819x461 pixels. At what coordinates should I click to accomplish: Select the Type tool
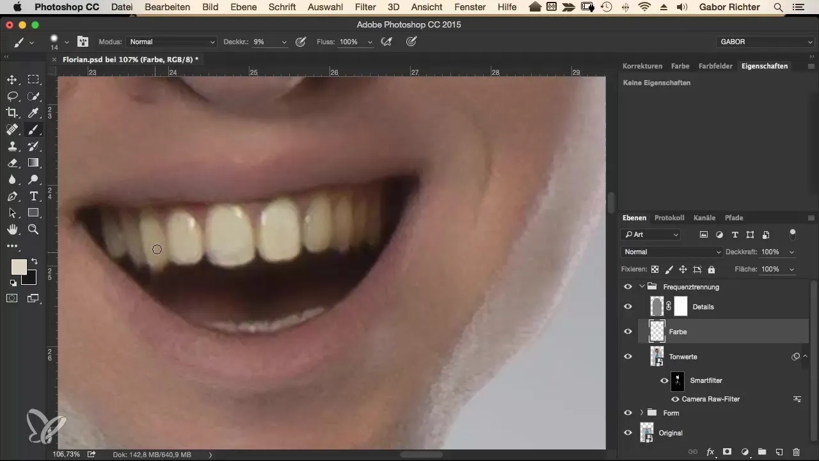[x=33, y=197]
